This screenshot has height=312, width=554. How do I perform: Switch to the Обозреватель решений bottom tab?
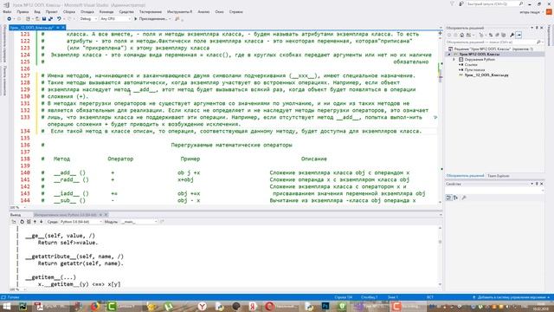[465, 175]
